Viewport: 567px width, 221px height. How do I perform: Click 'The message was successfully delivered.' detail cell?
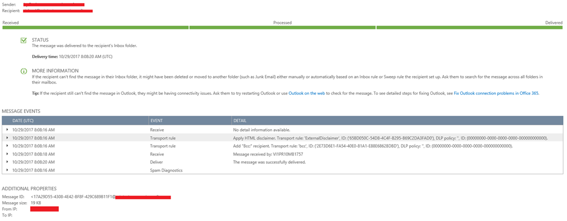(x=270, y=162)
